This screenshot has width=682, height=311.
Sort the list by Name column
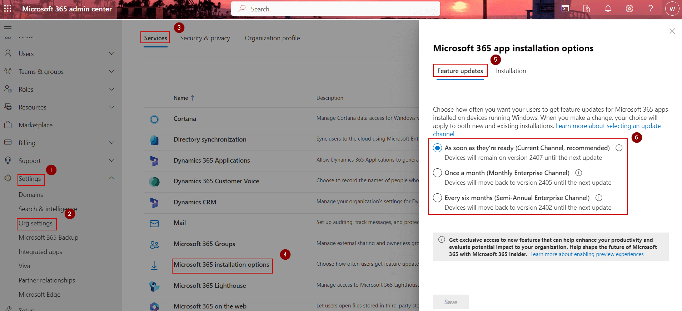click(x=184, y=98)
